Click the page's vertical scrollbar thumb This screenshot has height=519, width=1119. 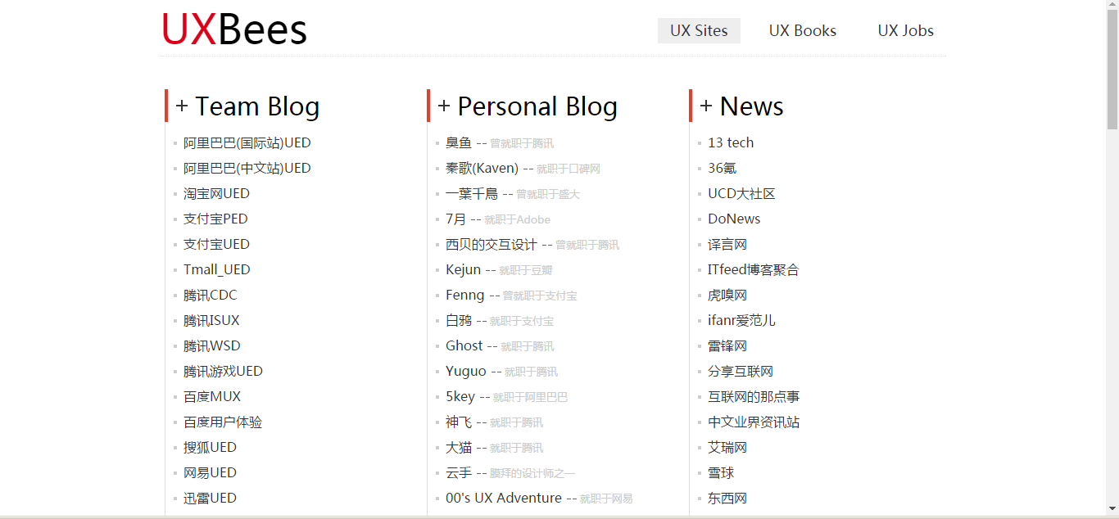point(1112,70)
